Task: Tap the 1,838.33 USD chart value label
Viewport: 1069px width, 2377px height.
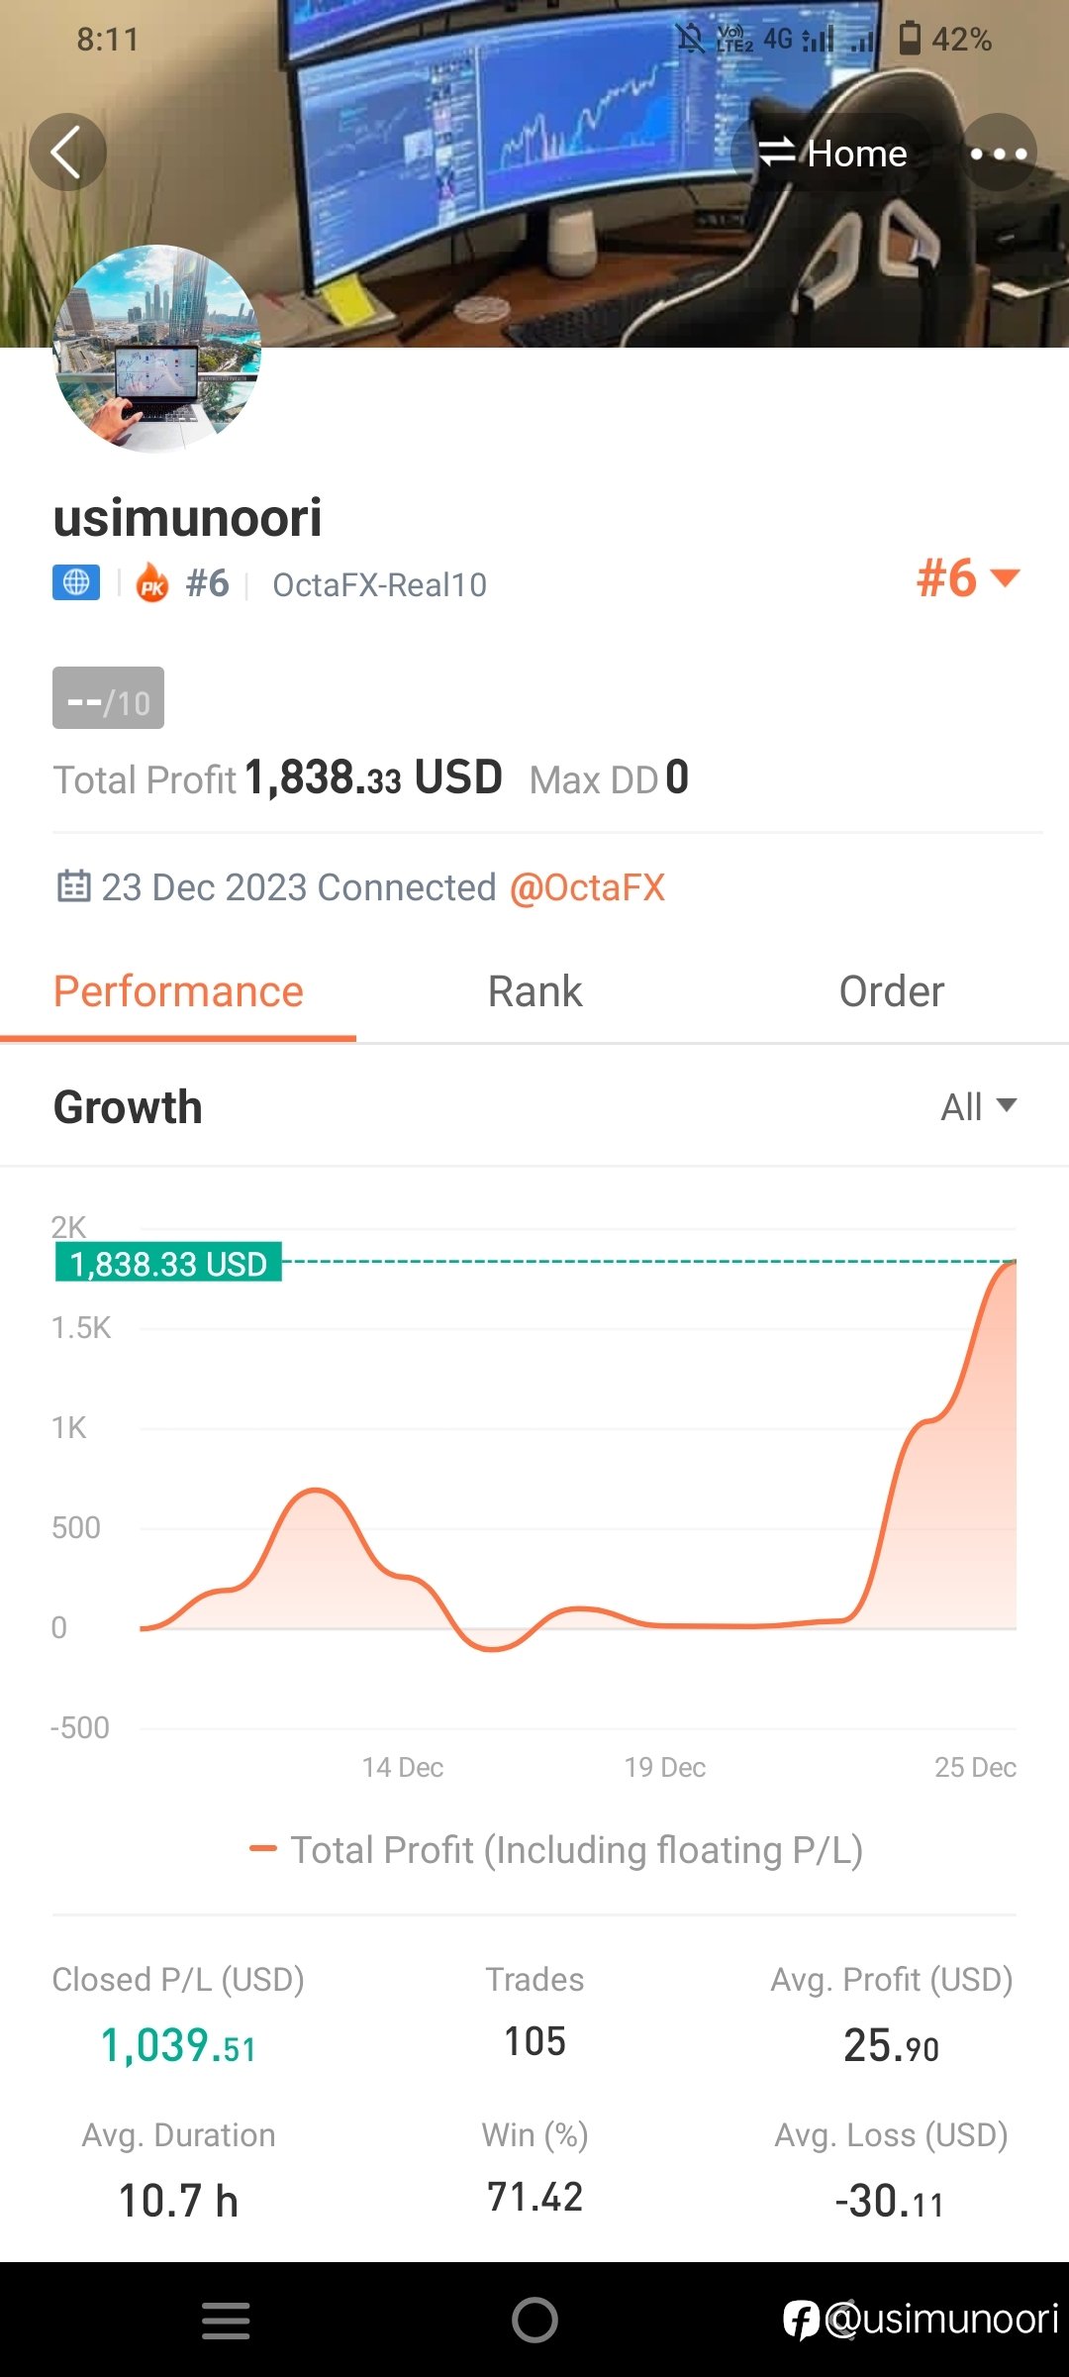Action: coord(168,1263)
